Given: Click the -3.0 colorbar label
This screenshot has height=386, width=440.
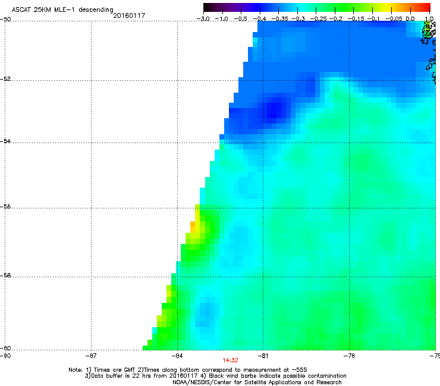Looking at the screenshot, I should pyautogui.click(x=203, y=19).
